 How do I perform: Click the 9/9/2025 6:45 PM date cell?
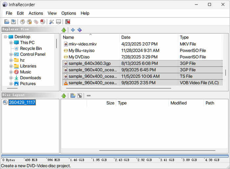pyautogui.click(x=138, y=70)
